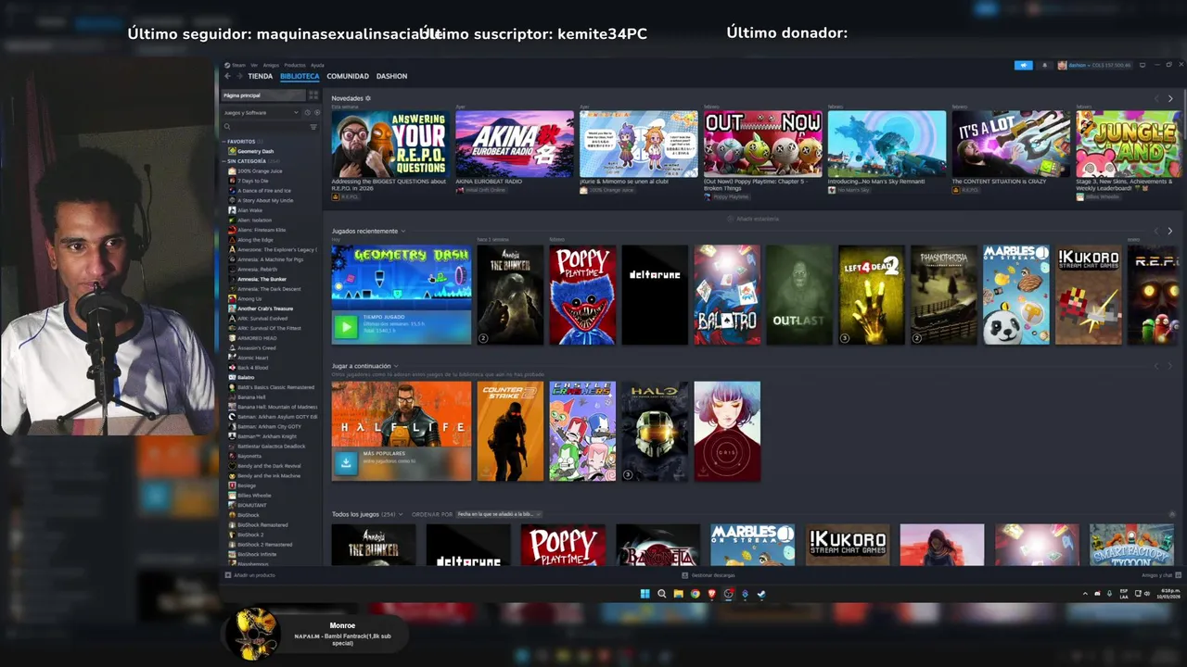Open the Steam menu in the title bar

pos(238,65)
